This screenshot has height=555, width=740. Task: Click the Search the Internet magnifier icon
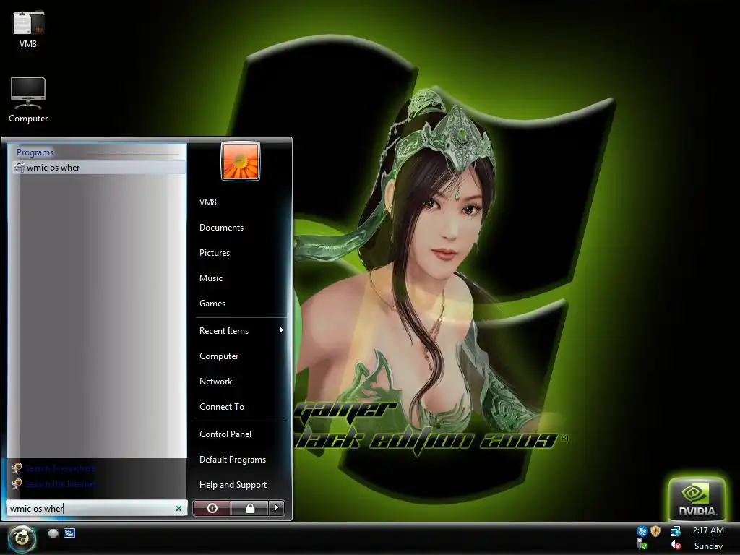click(x=17, y=483)
